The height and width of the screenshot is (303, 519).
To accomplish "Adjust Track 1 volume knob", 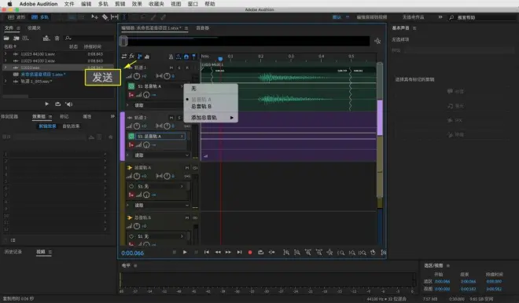I will [x=137, y=76].
